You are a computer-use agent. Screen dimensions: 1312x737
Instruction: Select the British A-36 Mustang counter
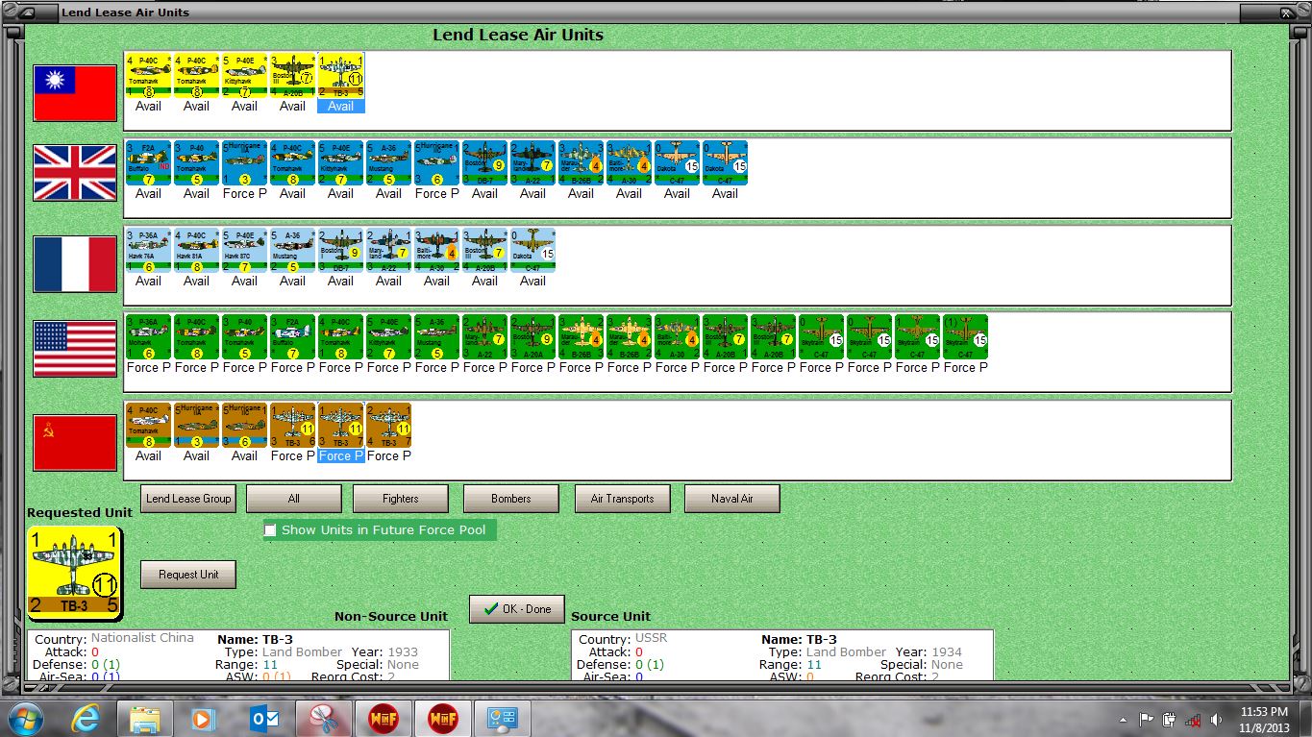[x=388, y=163]
